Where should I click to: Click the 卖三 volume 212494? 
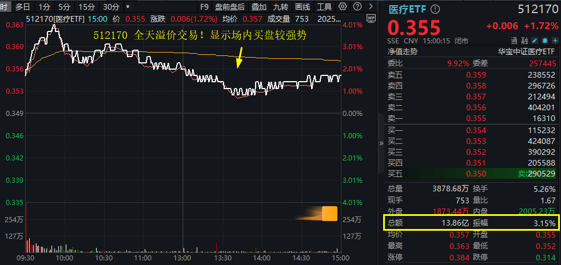(540, 97)
